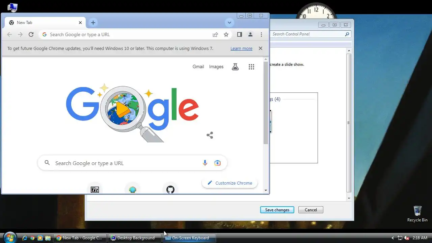Click the share page icon in address bar
432x243 pixels.
click(215, 34)
